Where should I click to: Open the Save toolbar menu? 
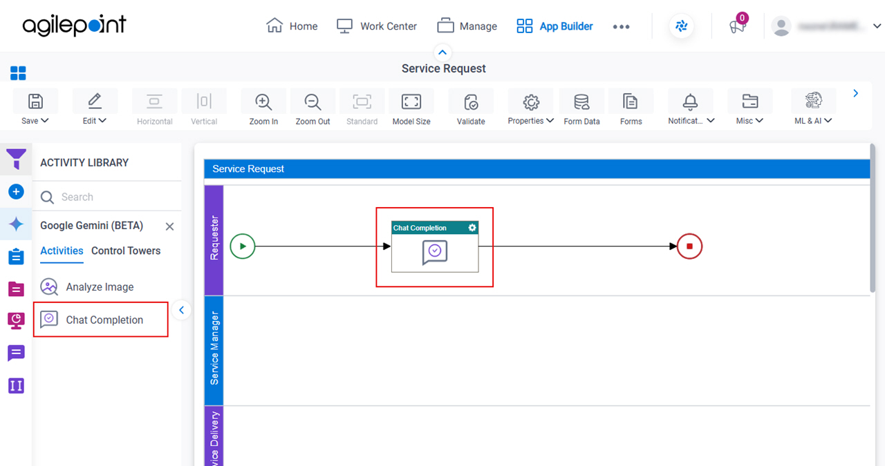[x=35, y=108]
